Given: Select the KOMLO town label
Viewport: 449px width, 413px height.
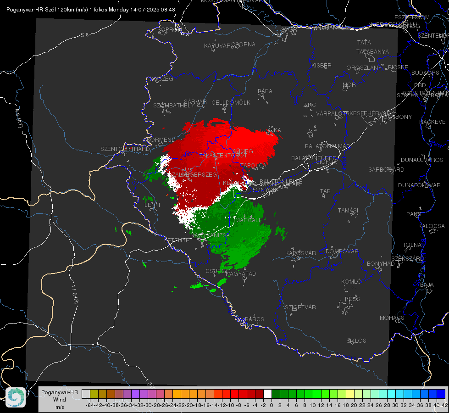Looking at the screenshot, I should [x=351, y=282].
